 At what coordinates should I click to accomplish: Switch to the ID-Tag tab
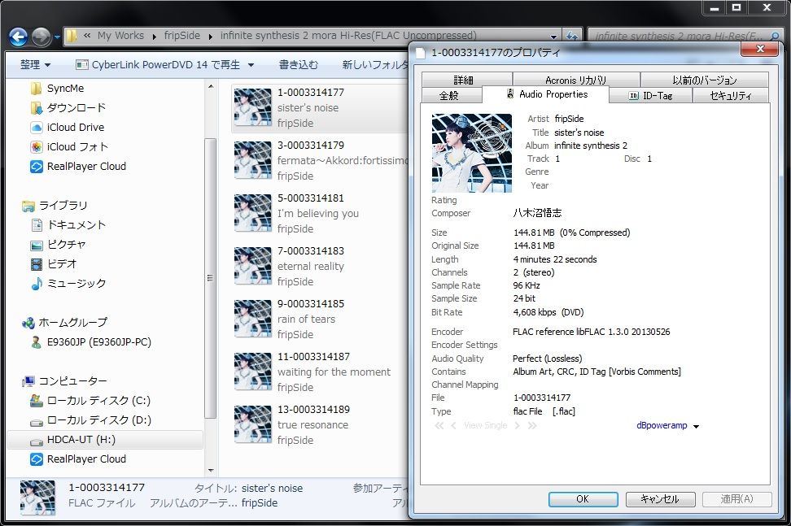pyautogui.click(x=651, y=96)
